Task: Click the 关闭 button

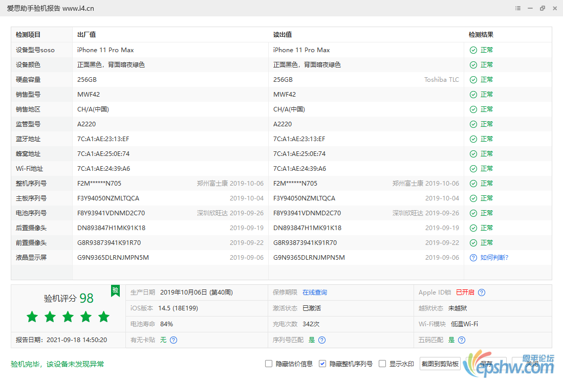Action: click(x=532, y=364)
